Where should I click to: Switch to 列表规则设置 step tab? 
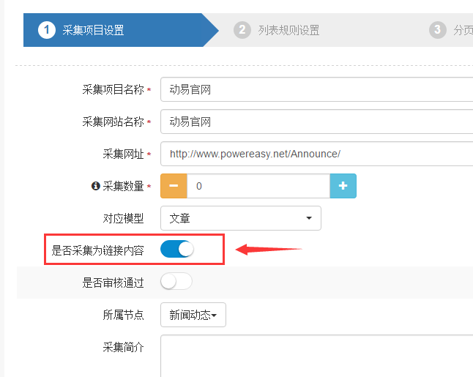(x=288, y=30)
